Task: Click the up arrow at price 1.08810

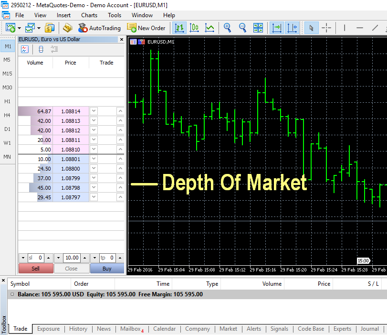Action: 120,149
